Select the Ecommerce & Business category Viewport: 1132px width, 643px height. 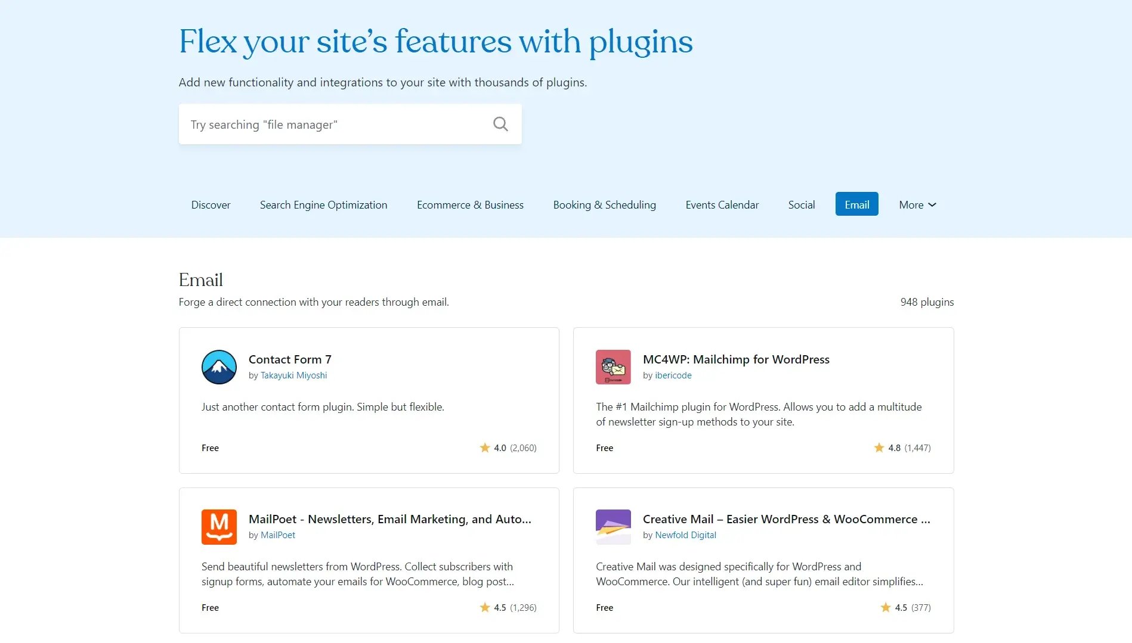click(470, 204)
